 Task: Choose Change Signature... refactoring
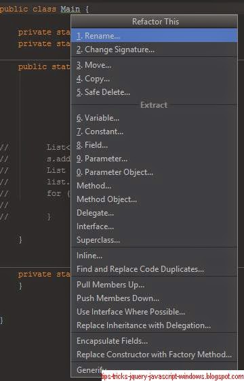154,49
